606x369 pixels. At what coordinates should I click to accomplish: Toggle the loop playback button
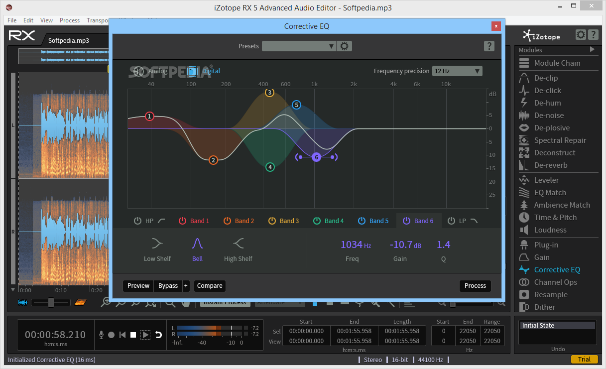158,335
